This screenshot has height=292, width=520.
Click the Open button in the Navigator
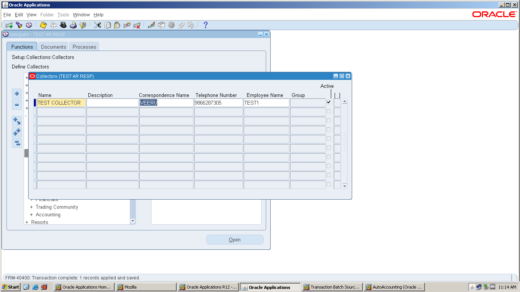pos(234,240)
